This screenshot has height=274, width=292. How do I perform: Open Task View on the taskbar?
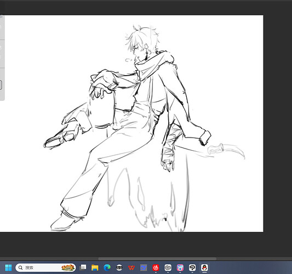(x=83, y=267)
